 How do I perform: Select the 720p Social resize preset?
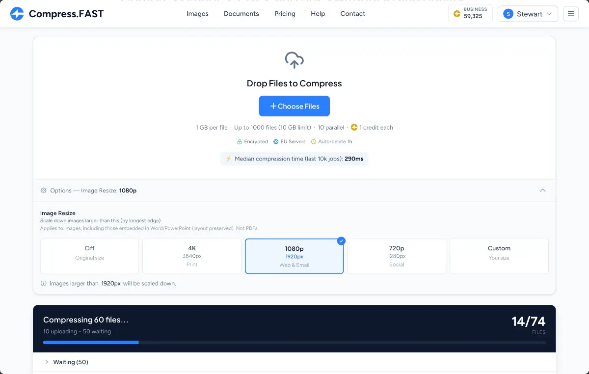click(x=397, y=256)
